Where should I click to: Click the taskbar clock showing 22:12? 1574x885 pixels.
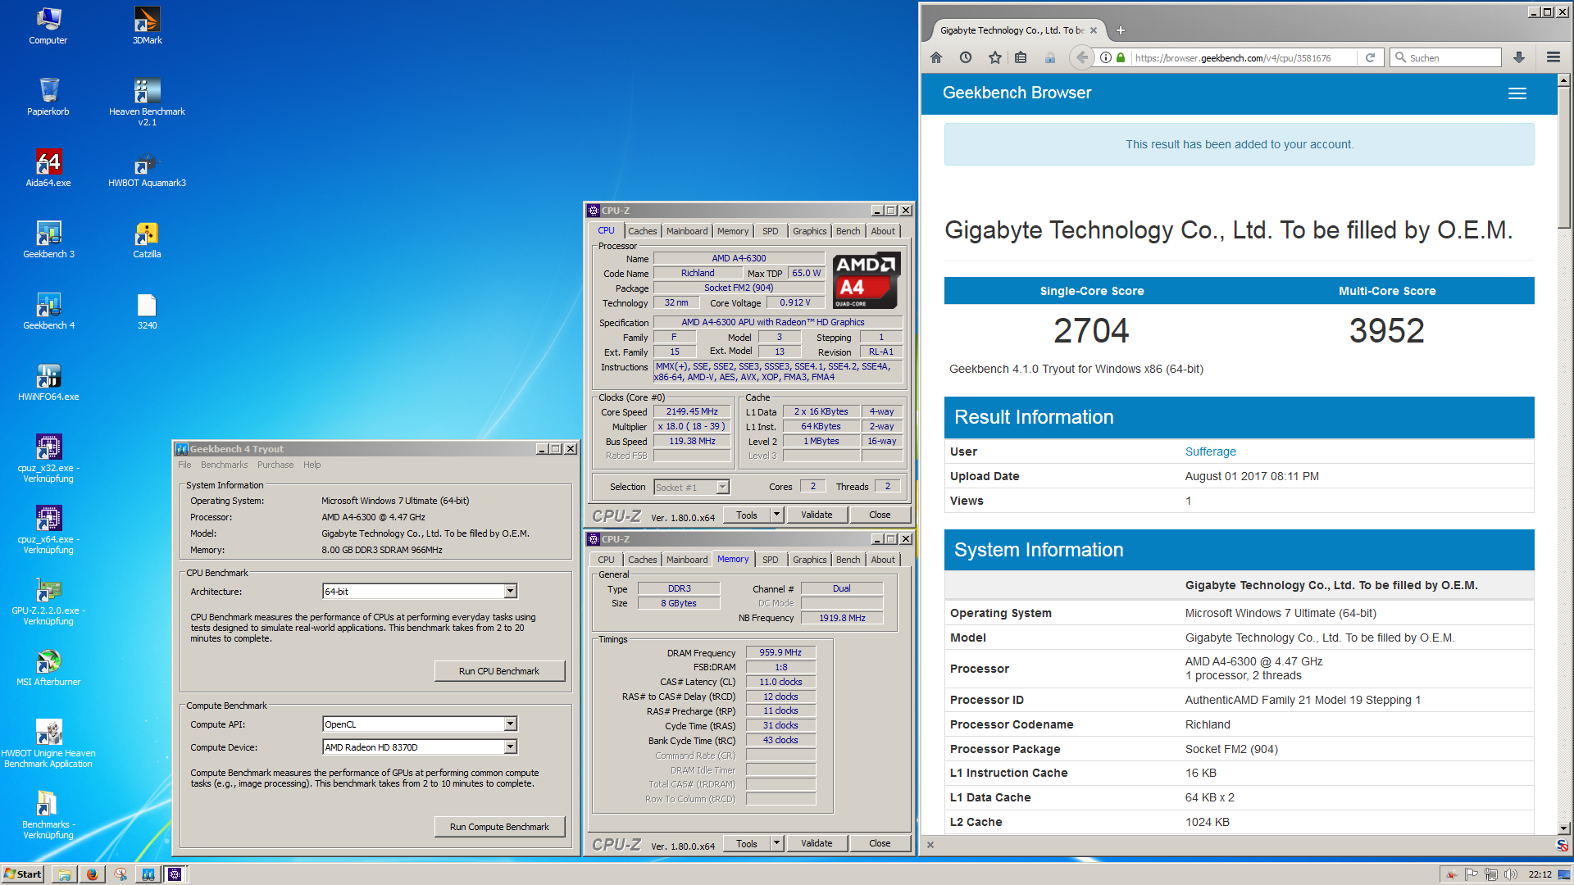tap(1540, 874)
